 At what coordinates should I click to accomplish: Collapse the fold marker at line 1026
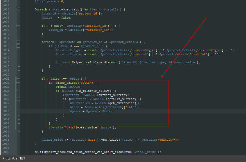coord(18,99)
